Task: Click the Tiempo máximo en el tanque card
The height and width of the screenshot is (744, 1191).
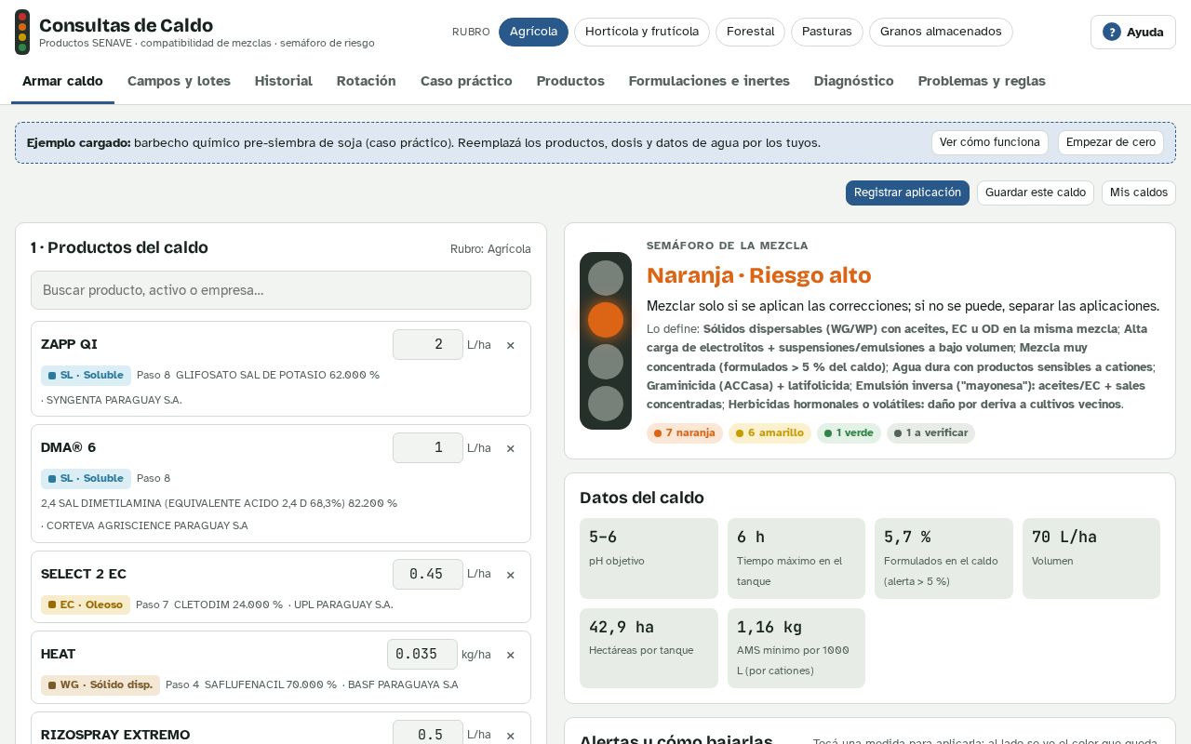Action: coord(796,558)
